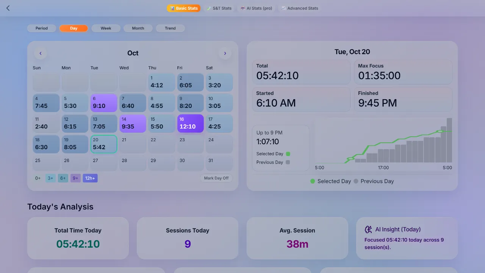
Task: Click the Up to 9 PM card
Action: [x=280, y=148]
